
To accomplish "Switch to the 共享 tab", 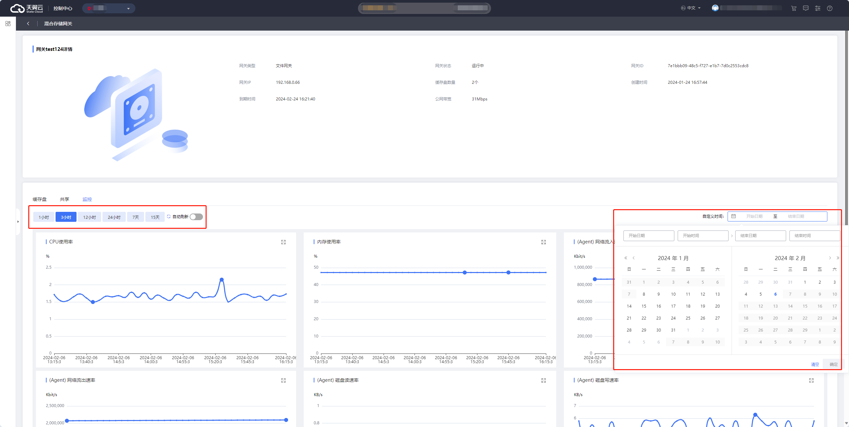I will point(65,199).
